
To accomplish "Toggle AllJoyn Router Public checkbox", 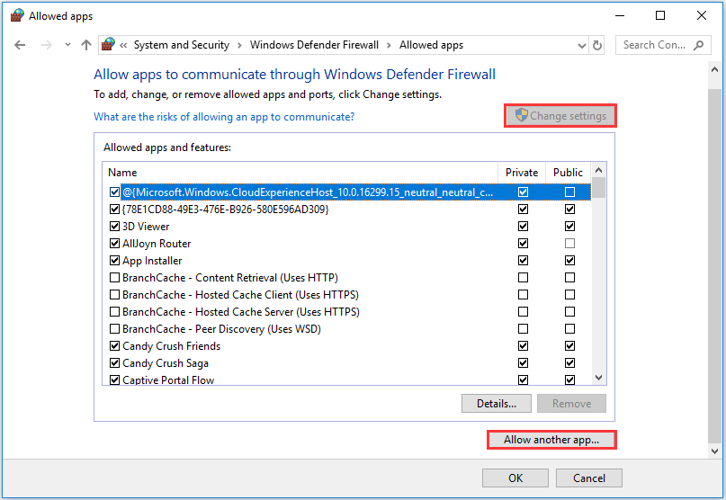I will (x=570, y=244).
